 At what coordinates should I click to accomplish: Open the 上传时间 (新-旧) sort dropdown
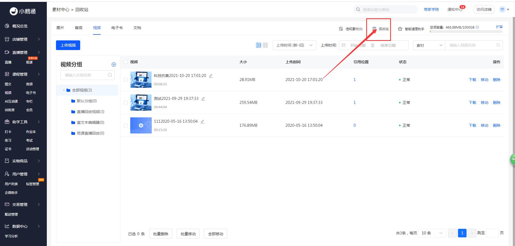(x=294, y=45)
